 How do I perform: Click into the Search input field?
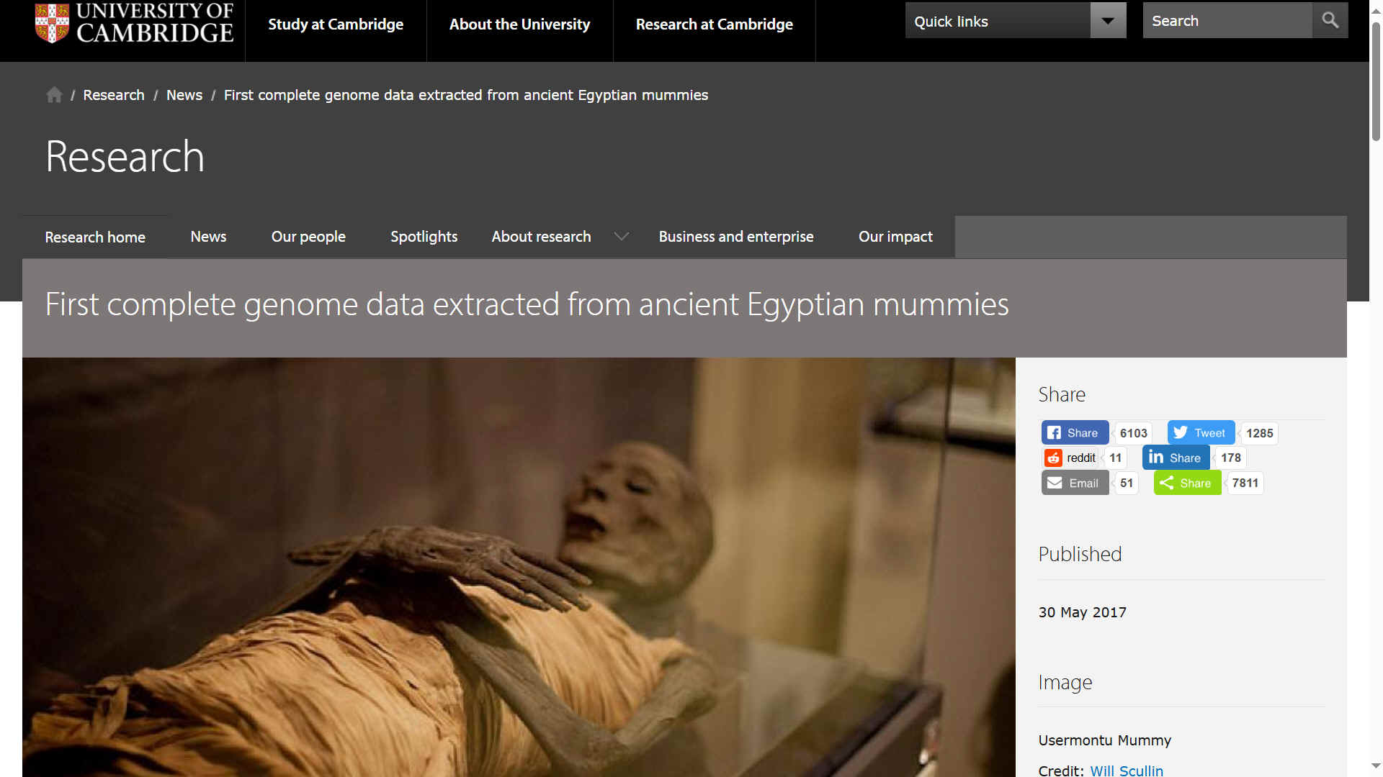click(x=1227, y=20)
